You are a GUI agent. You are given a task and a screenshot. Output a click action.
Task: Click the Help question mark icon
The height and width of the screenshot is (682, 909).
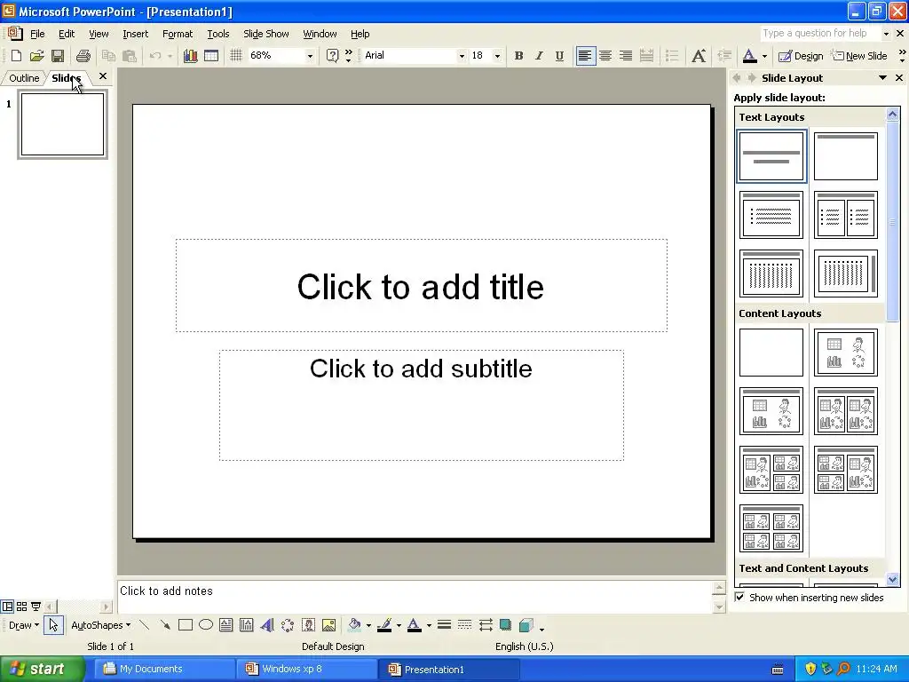click(332, 56)
